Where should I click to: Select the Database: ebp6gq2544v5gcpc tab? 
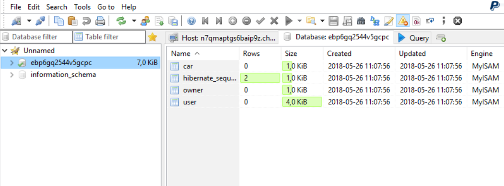click(x=336, y=37)
